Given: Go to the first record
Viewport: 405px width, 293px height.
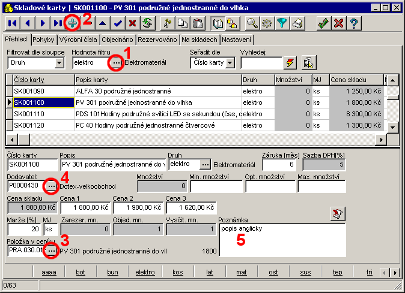Looking at the screenshot, I should 13,23.
